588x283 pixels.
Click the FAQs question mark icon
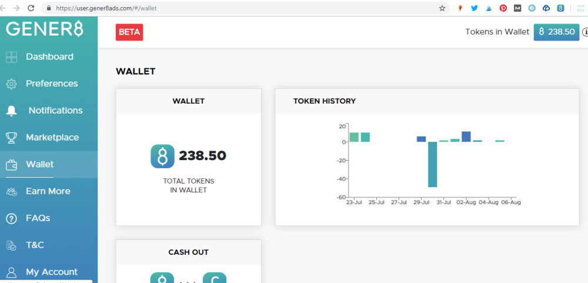[x=12, y=218]
